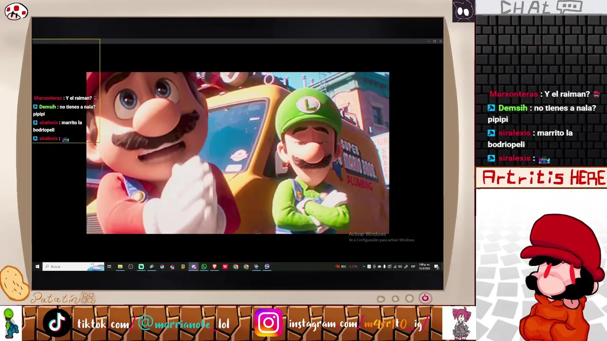607x341 pixels.
Task: Click the Instagram logo in bottom banner
Action: point(268,323)
